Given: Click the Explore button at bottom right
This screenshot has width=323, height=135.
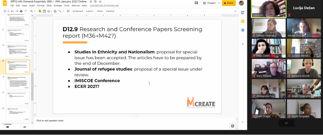Looking at the screenshot, I should 232,126.
